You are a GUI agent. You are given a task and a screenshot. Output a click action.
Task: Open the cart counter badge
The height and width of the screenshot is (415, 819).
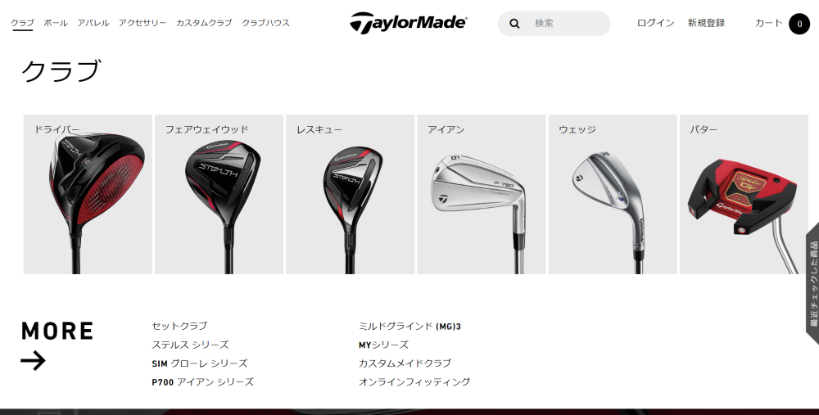click(x=799, y=24)
